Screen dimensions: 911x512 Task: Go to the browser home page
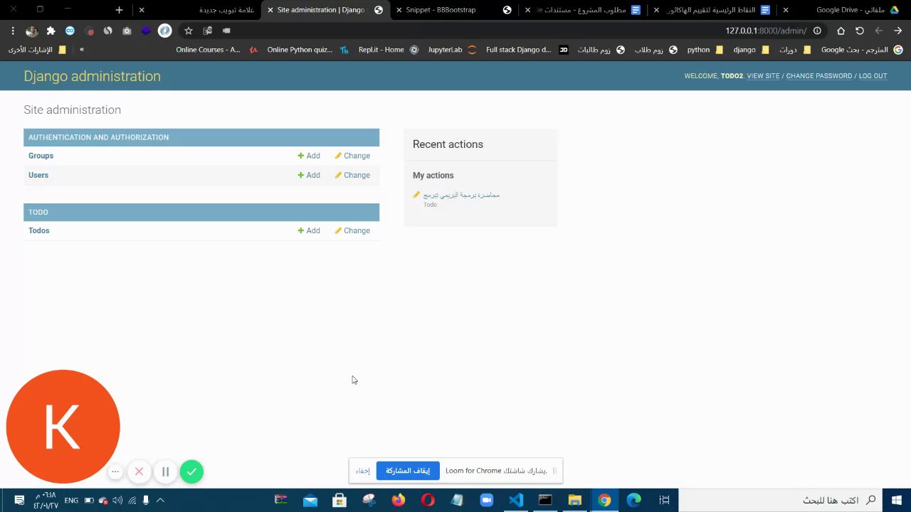(x=841, y=31)
